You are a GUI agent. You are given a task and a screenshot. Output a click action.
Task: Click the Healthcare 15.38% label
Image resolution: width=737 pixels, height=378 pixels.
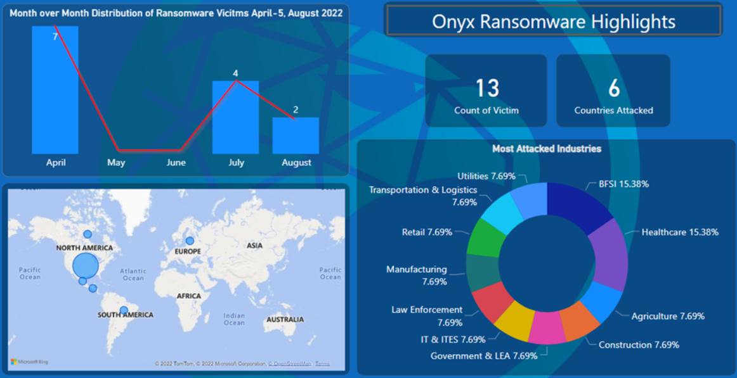click(x=680, y=232)
